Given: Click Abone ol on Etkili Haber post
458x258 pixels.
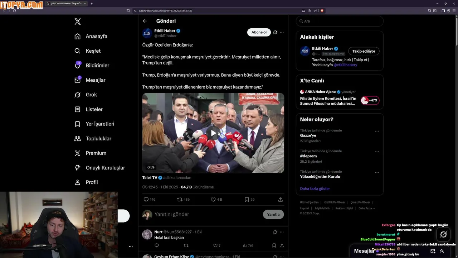Looking at the screenshot, I should (259, 32).
